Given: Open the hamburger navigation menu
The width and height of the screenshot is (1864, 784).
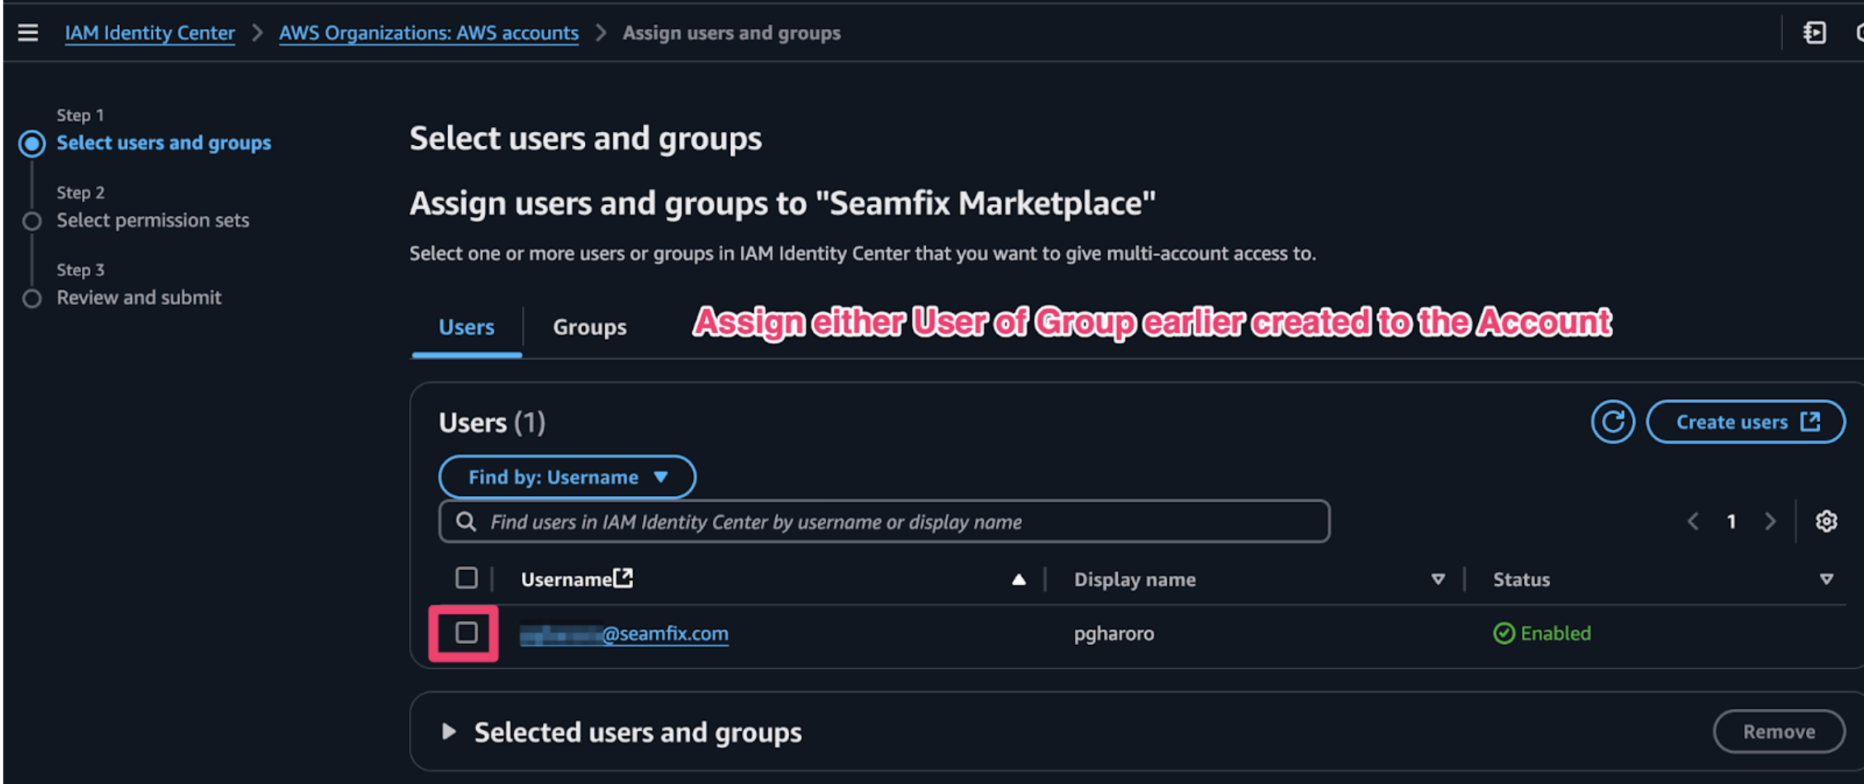Looking at the screenshot, I should point(27,32).
